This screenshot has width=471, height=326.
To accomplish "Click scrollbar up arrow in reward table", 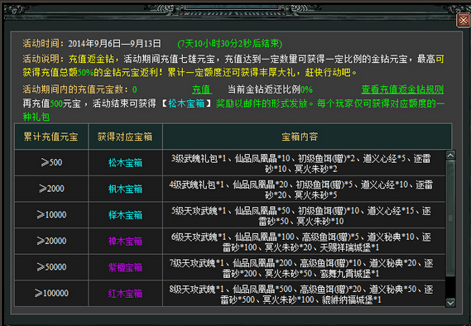I will 450,155.
